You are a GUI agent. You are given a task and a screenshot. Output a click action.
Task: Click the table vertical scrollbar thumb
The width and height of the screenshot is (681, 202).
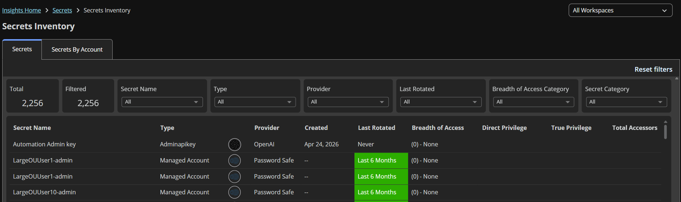(x=666, y=132)
